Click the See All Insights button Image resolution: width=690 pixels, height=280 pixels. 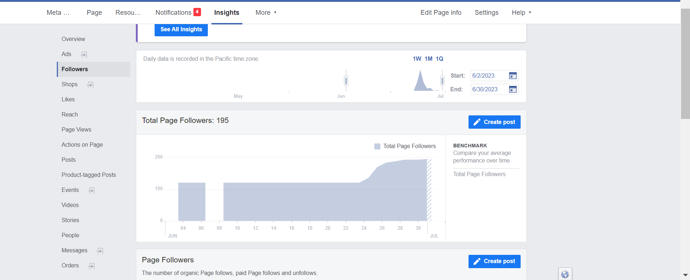tap(181, 29)
